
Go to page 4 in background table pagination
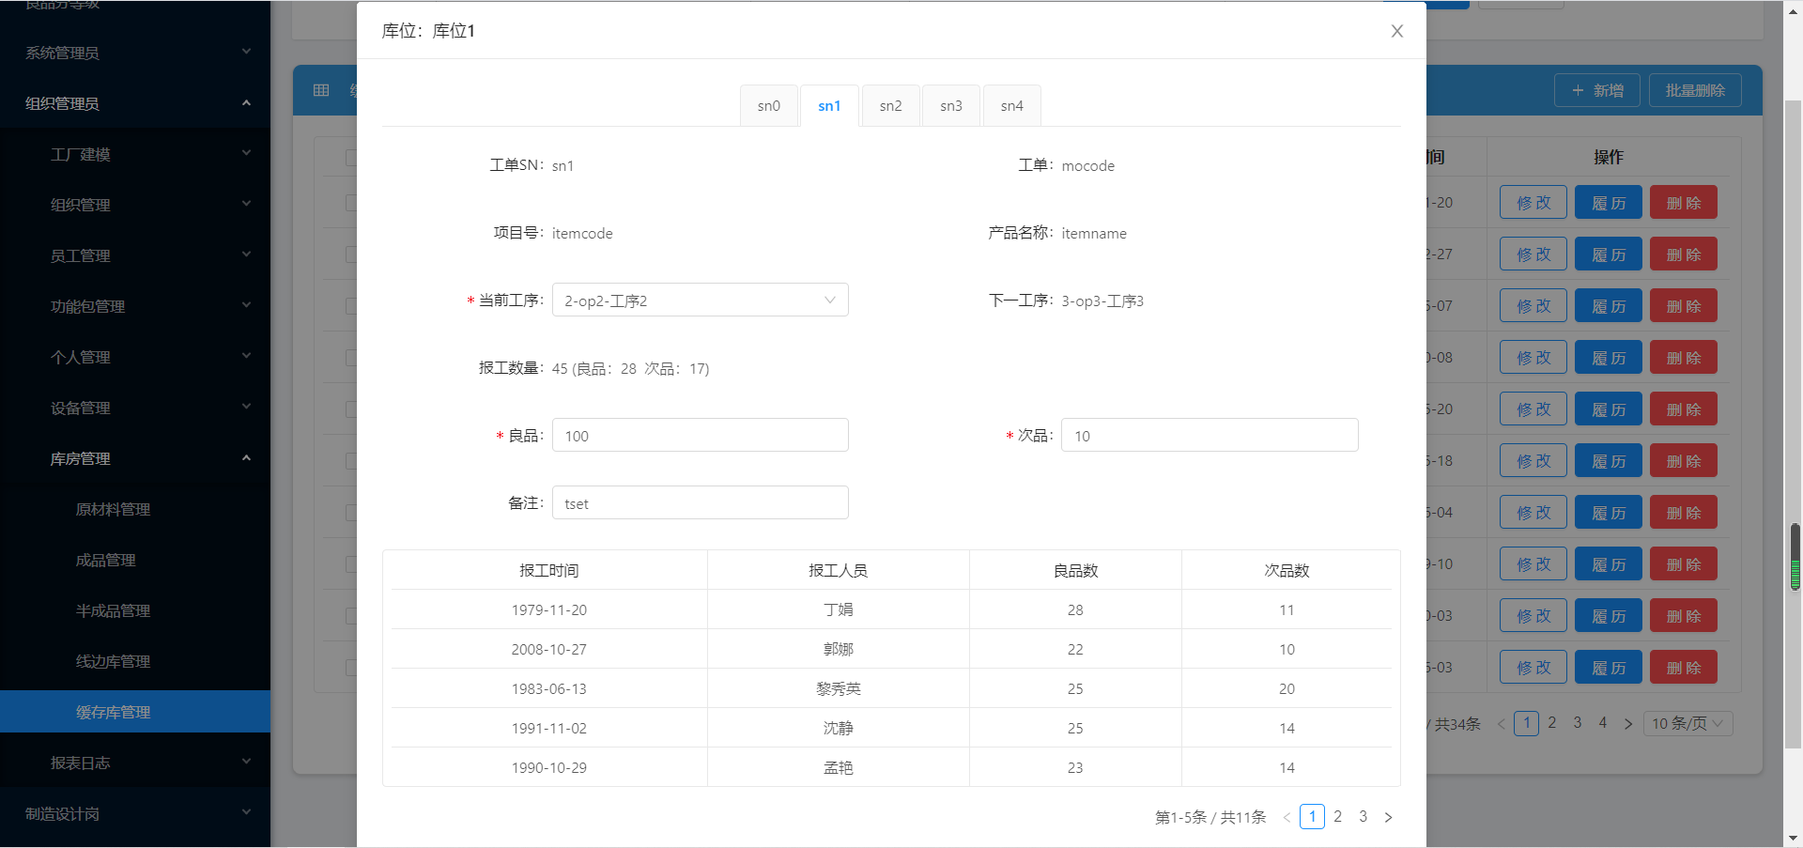click(x=1603, y=723)
